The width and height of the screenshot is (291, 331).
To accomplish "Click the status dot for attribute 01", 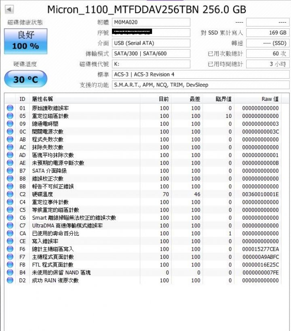I will point(10,108).
